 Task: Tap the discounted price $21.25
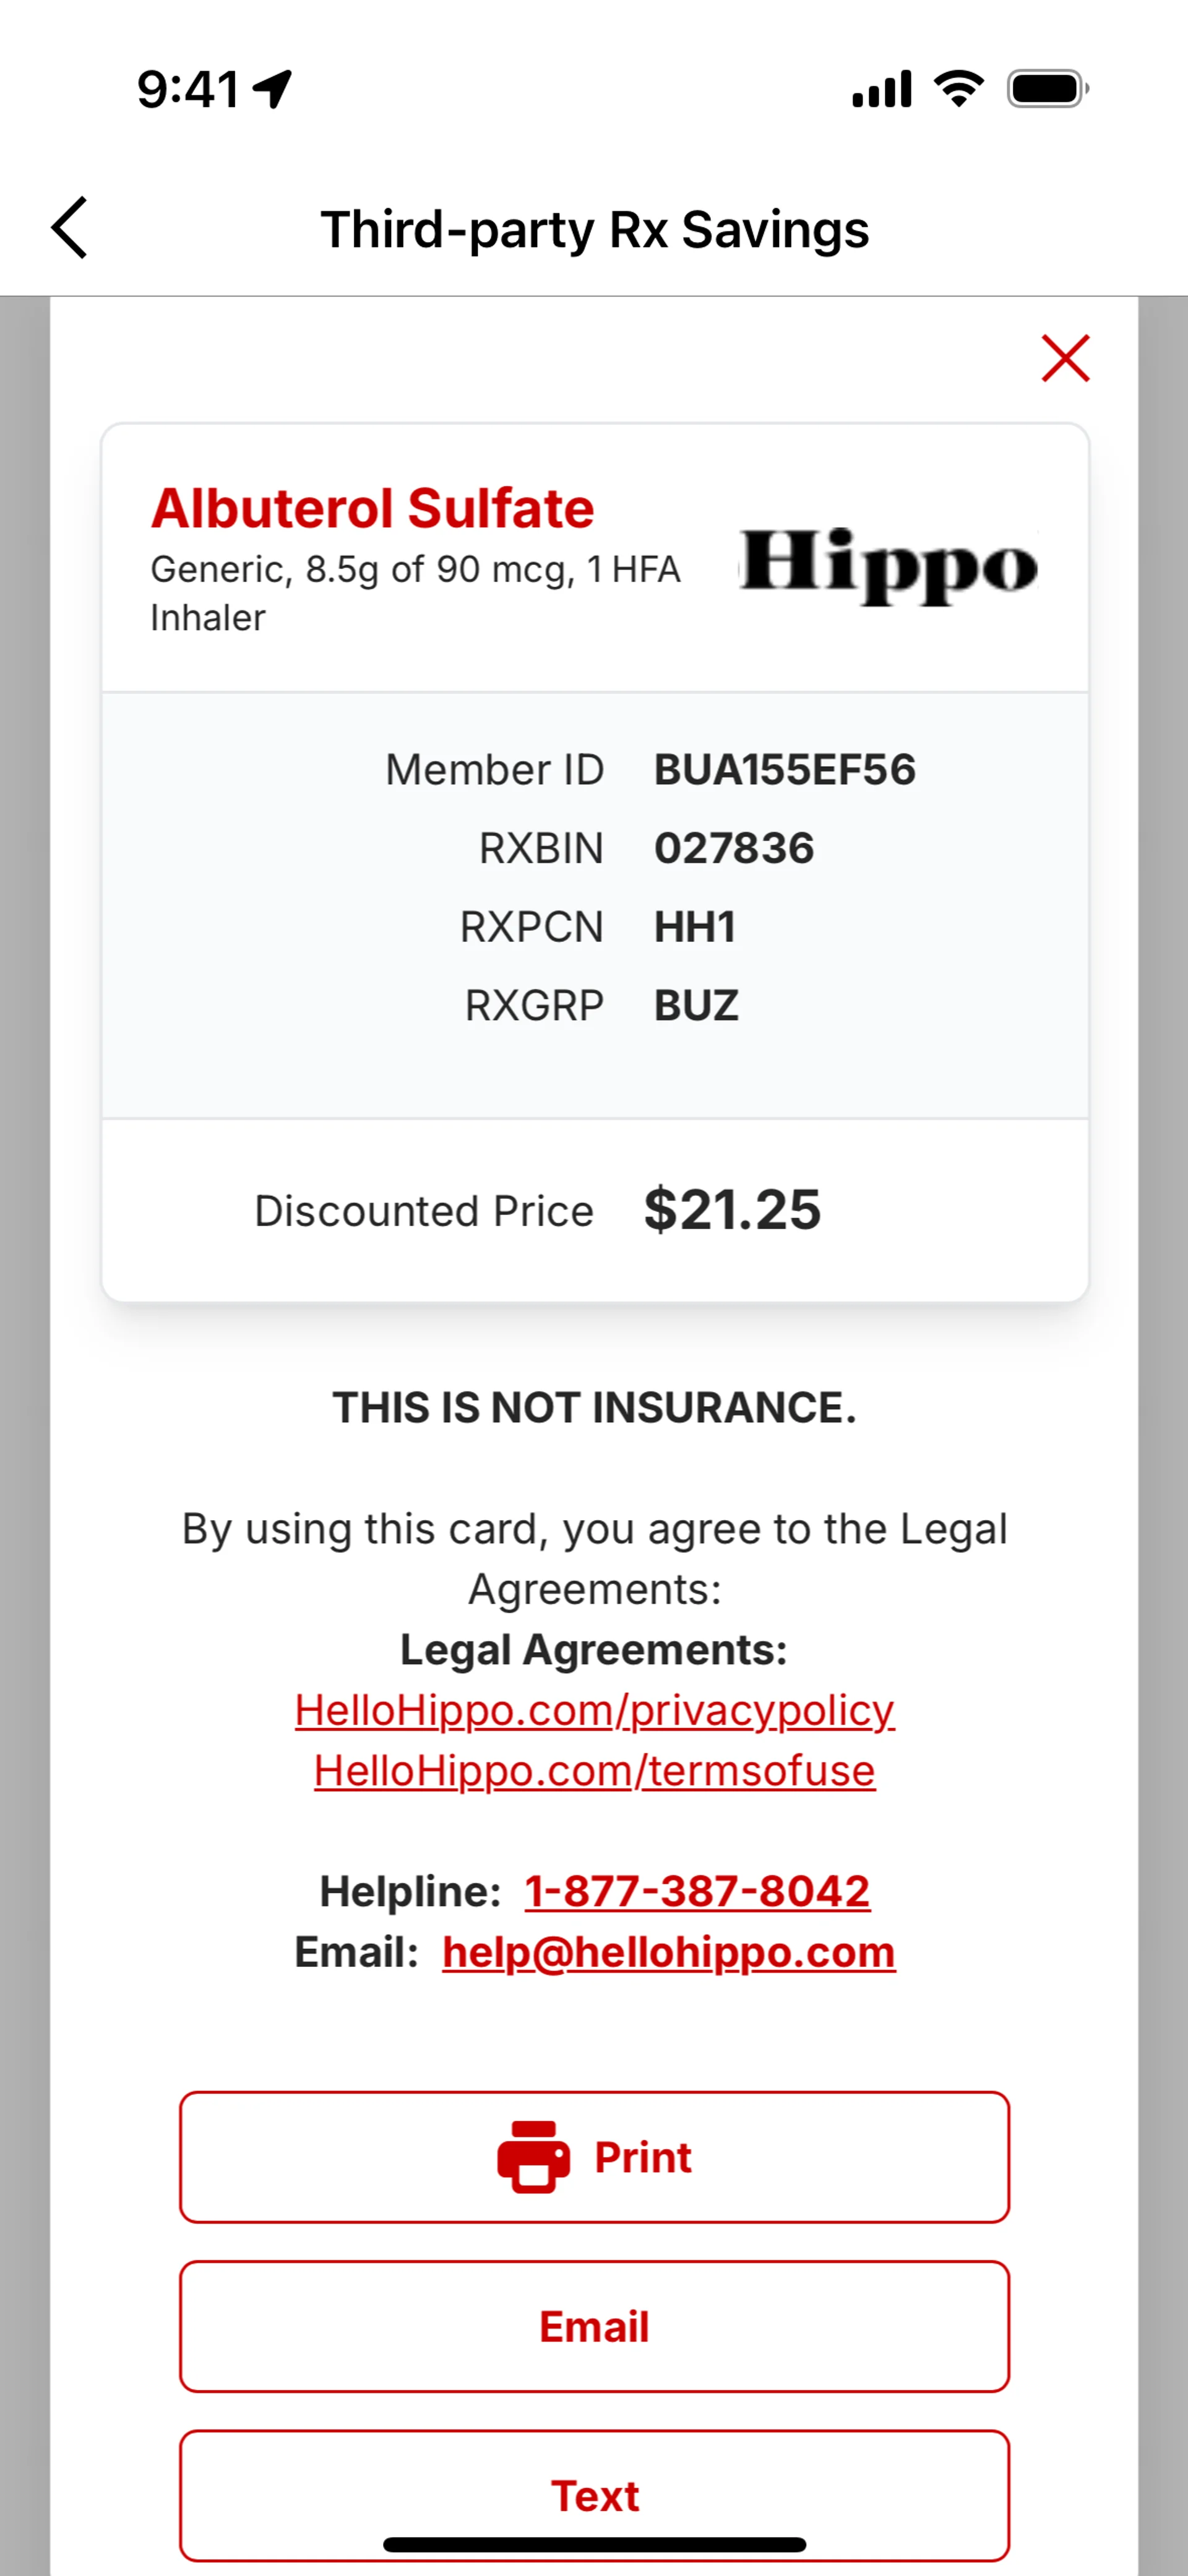(732, 1210)
